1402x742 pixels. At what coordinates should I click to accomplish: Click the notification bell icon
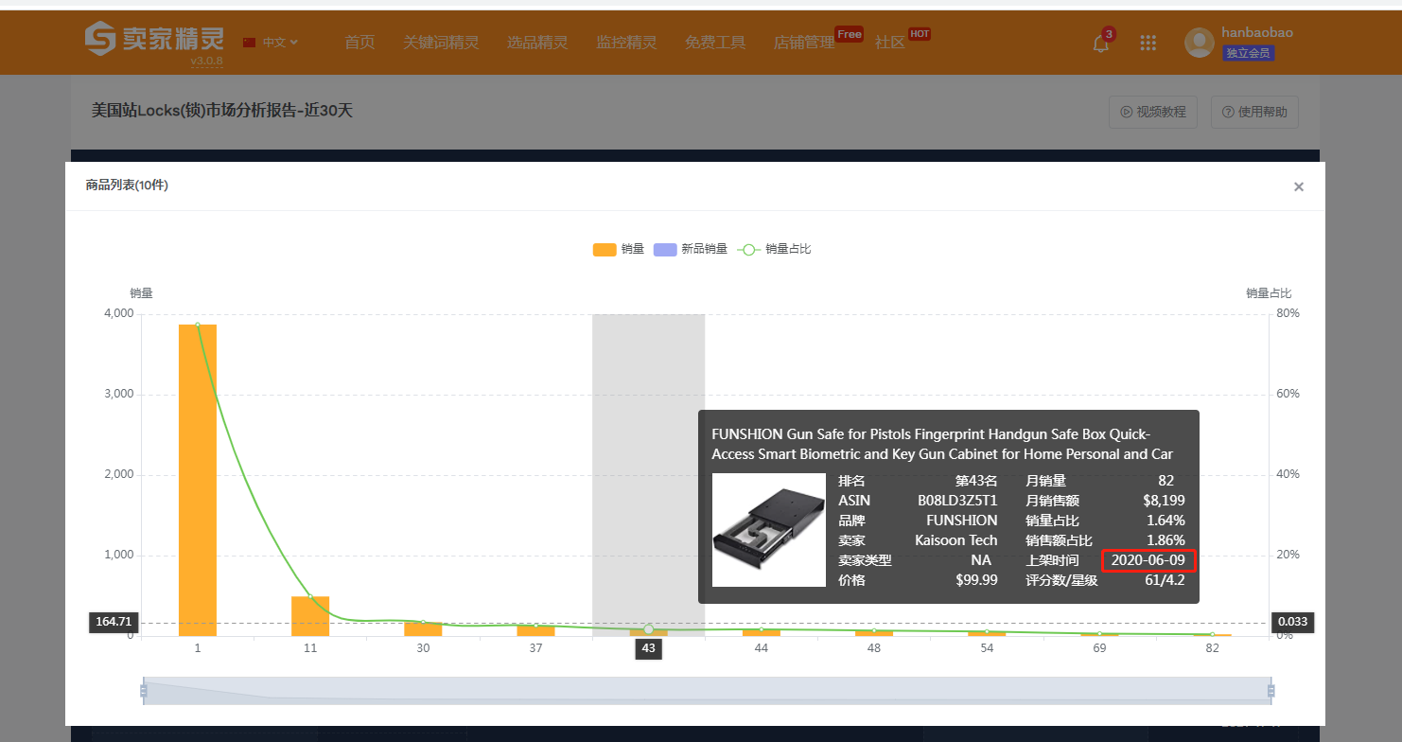(1100, 43)
